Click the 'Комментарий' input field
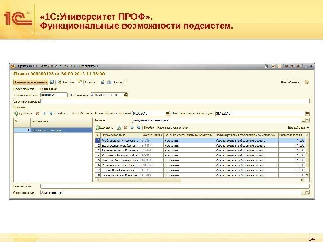This screenshot has width=323, height=242. [175, 186]
